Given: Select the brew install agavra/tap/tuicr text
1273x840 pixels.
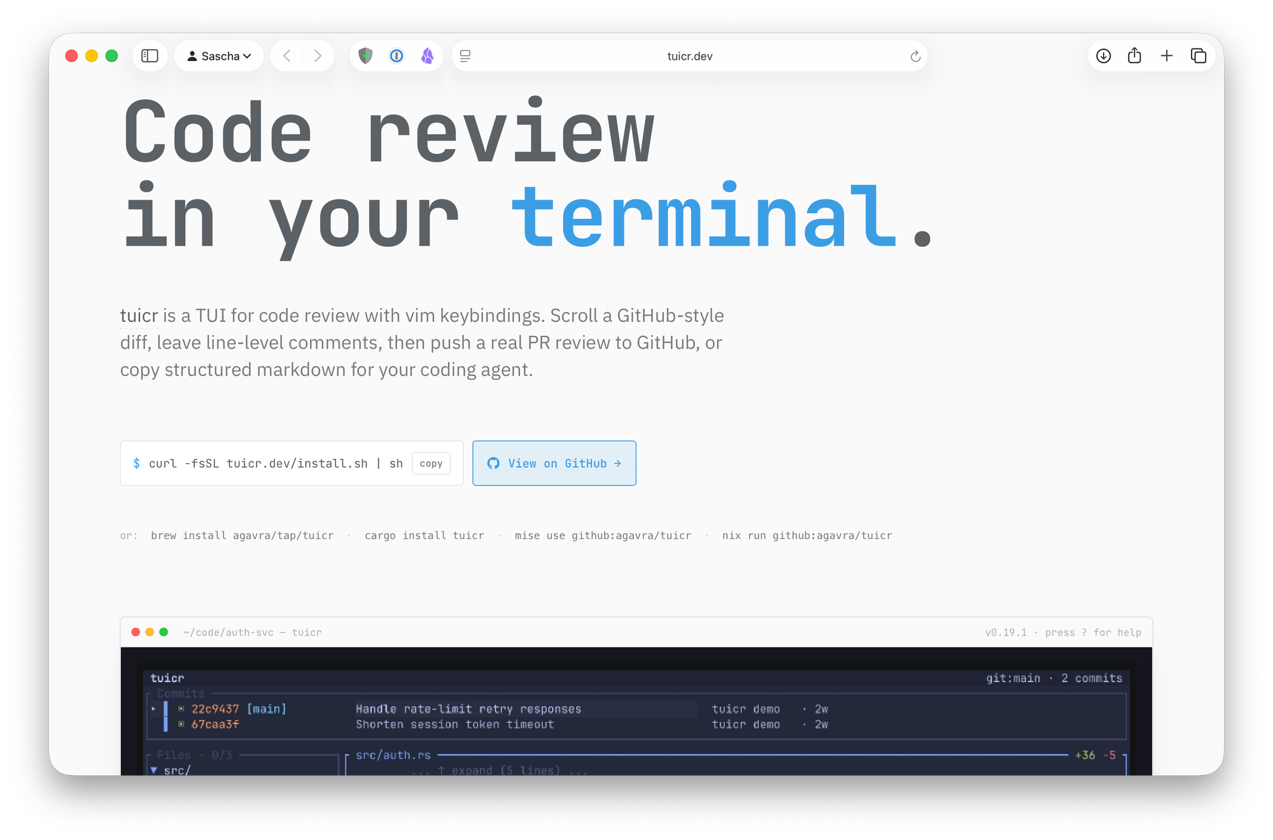Looking at the screenshot, I should point(242,536).
